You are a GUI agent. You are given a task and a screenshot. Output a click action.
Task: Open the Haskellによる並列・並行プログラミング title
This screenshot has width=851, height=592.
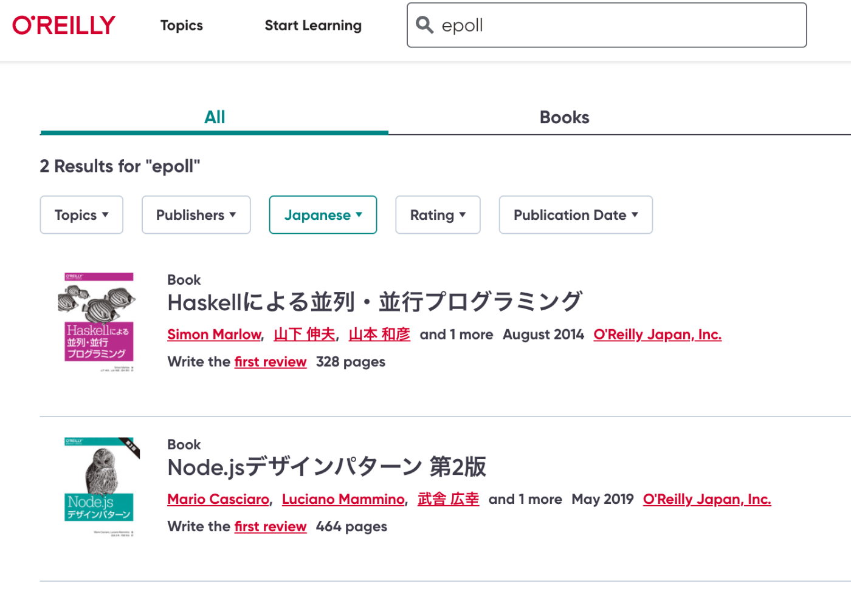tap(375, 302)
